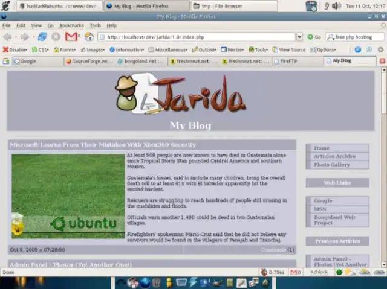This screenshot has height=289, width=387.
Task: Click the vertical scrollbar down arrow
Action: (384, 265)
